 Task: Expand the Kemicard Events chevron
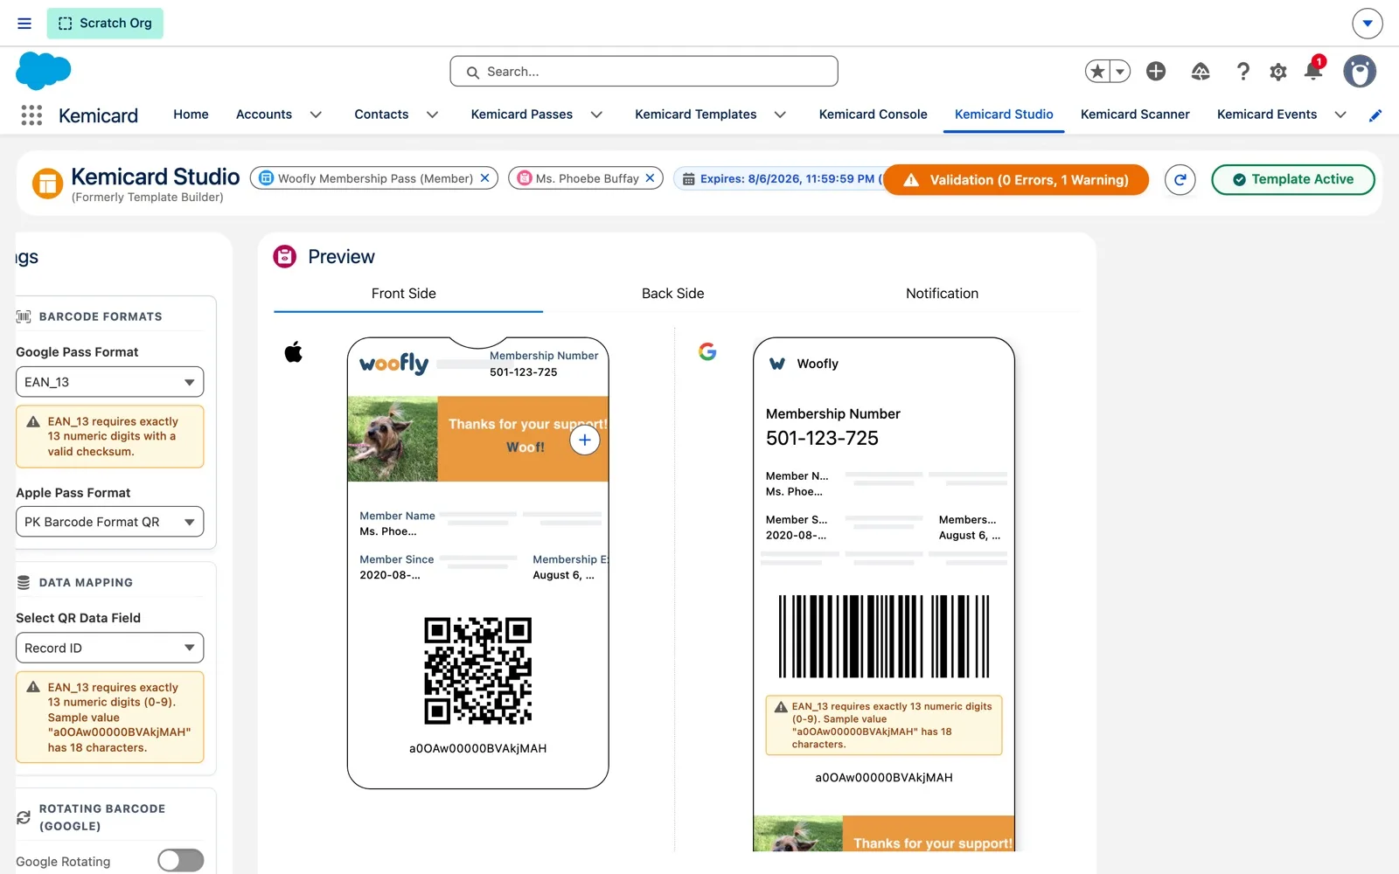(1340, 114)
